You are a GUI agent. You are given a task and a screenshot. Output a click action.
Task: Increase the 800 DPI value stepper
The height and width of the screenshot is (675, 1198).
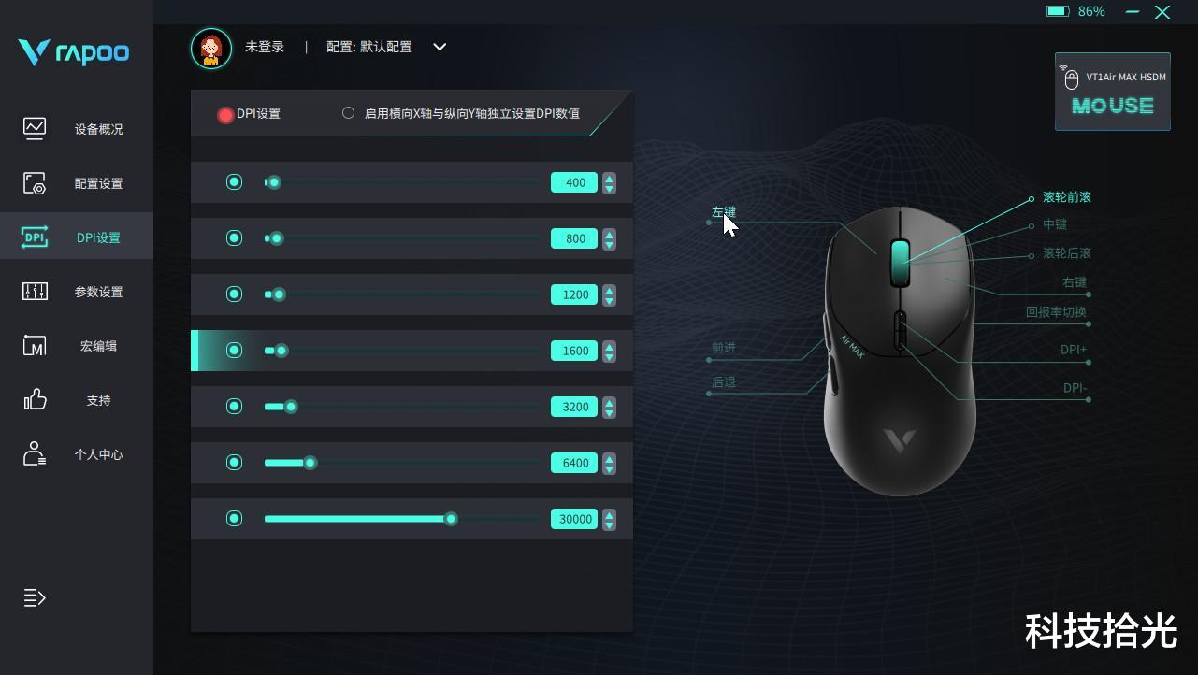(610, 233)
